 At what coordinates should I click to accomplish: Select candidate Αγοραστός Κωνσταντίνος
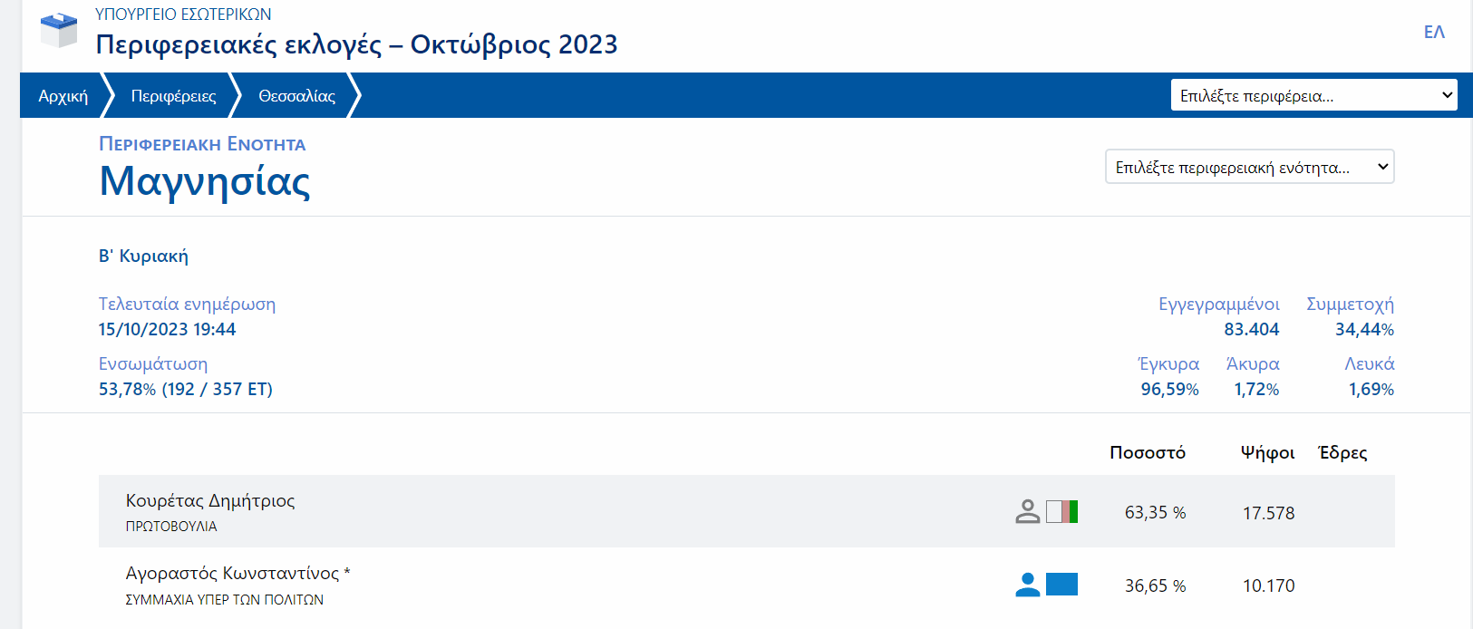tap(232, 574)
